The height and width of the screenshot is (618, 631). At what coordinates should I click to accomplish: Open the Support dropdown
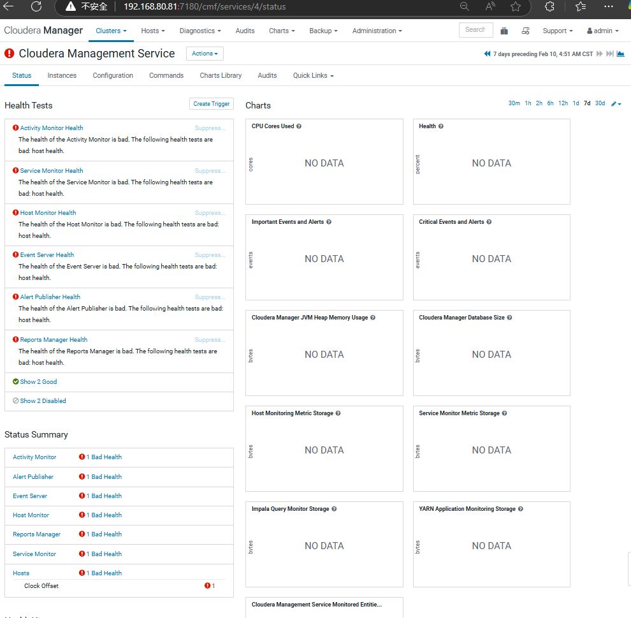coord(557,31)
